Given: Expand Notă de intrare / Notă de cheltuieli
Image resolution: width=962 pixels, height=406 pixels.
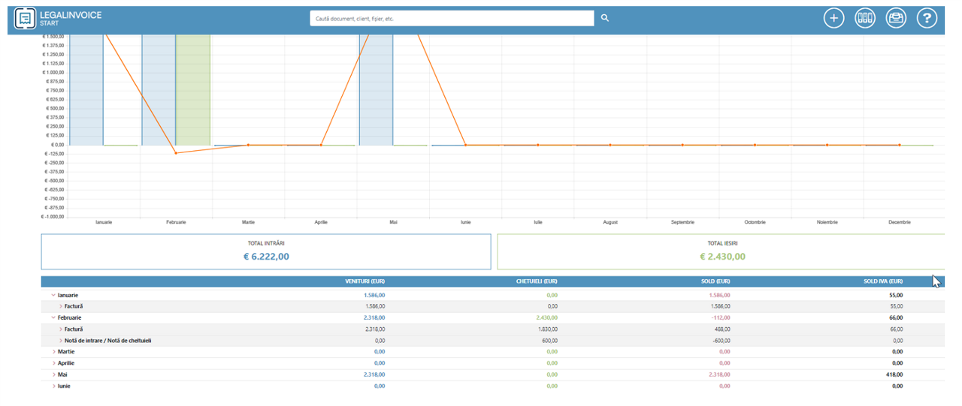Looking at the screenshot, I should pos(61,340).
